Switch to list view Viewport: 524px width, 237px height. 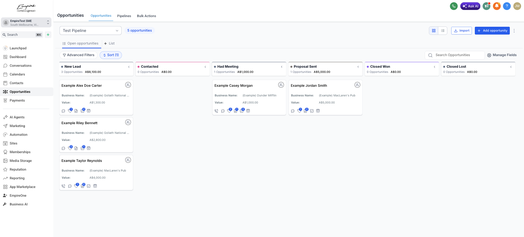pos(443,31)
